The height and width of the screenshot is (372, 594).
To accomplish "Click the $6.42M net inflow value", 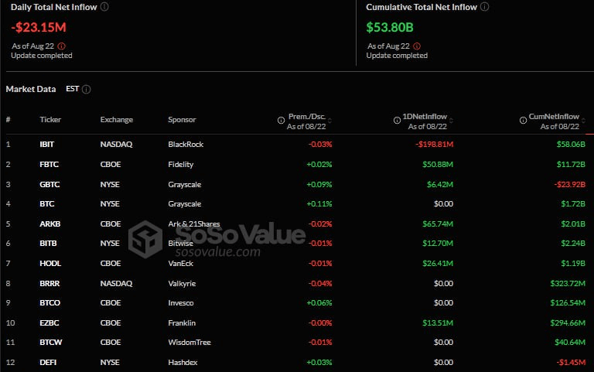I will [440, 185].
